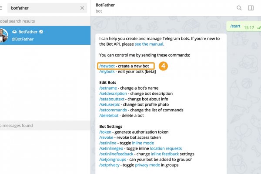Click the /setdescription command

(113, 94)
